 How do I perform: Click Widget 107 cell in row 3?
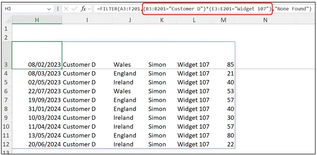pyautogui.click(x=194, y=55)
